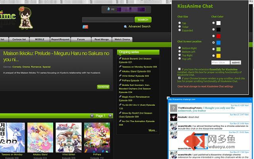
Task: Check the Essentials for KissAnime checkbox
Action: [179, 69]
